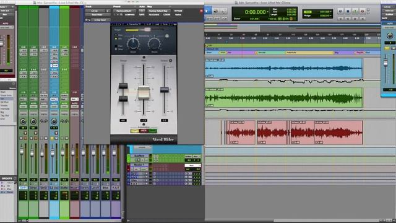Click the Stop button in the Edit transport

coord(348,11)
